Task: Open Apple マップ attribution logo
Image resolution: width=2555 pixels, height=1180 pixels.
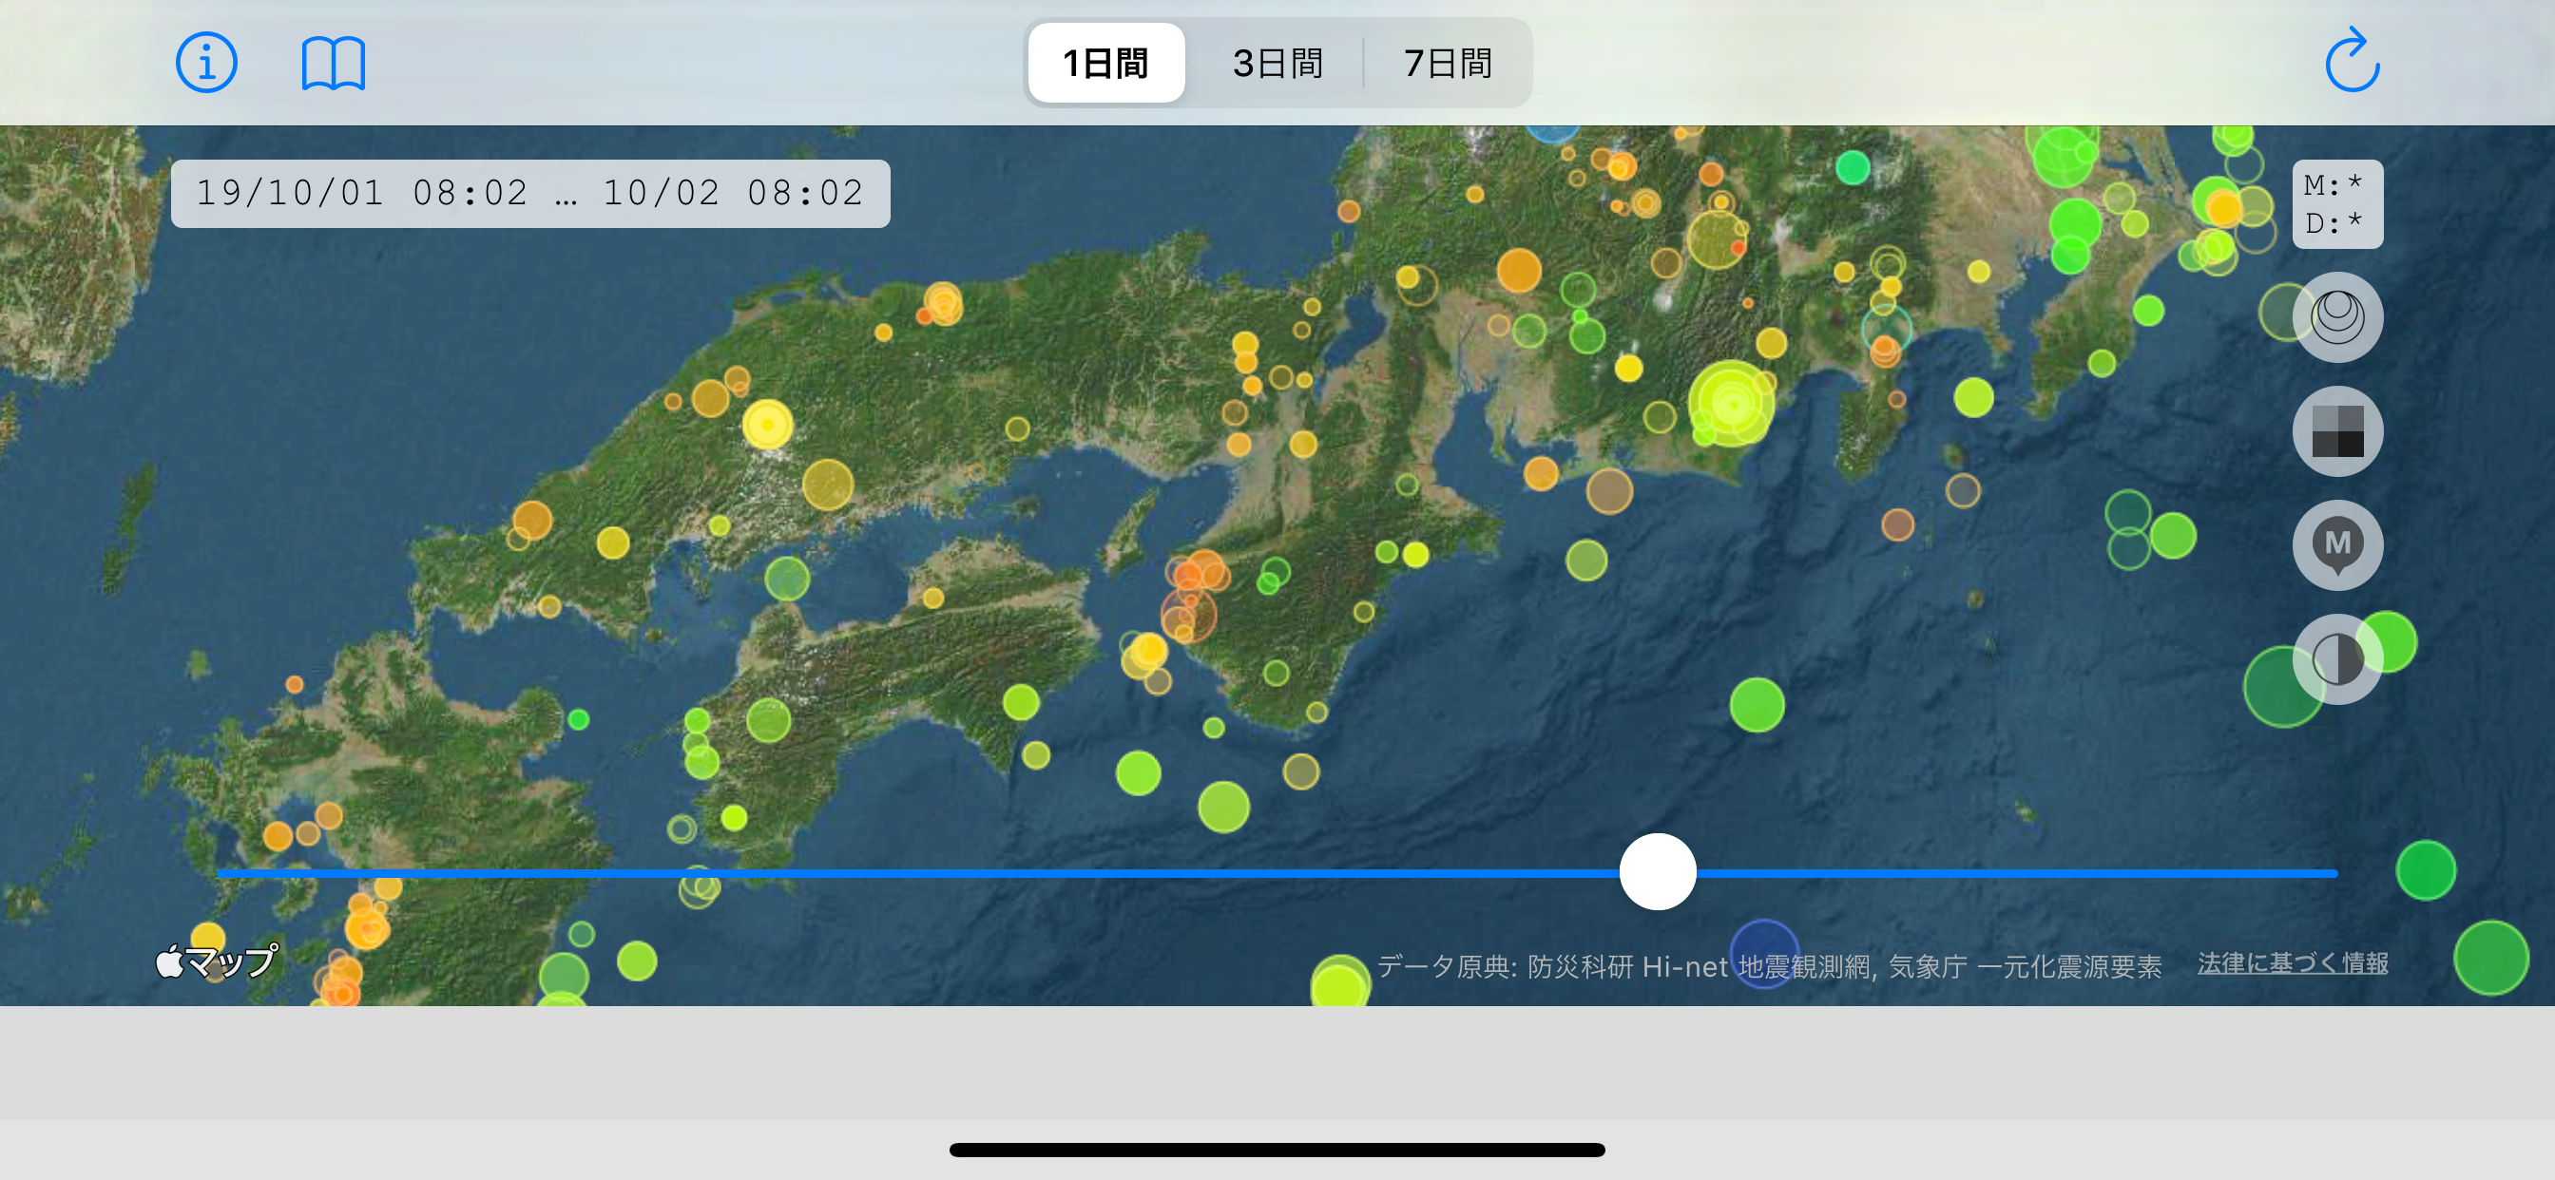Action: tap(216, 961)
